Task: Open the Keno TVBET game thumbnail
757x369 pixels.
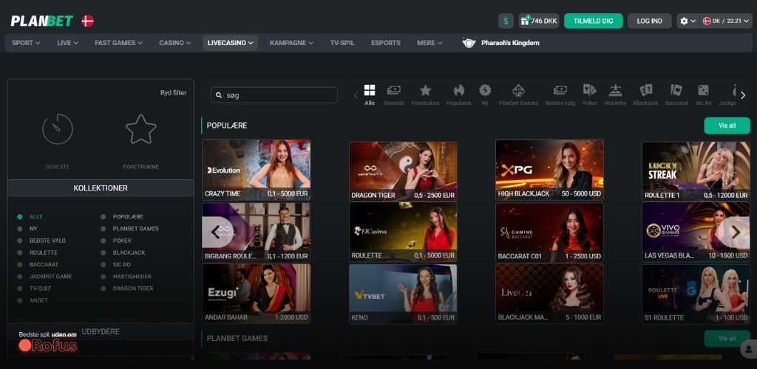Action: pos(403,294)
